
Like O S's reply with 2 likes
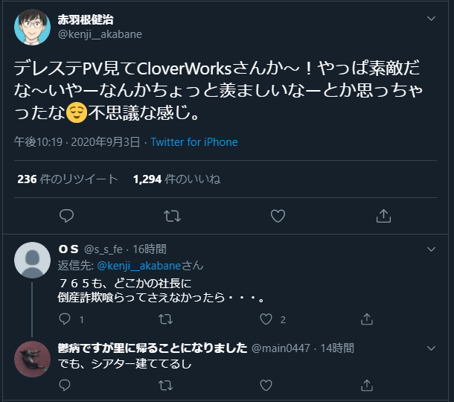[266, 319]
